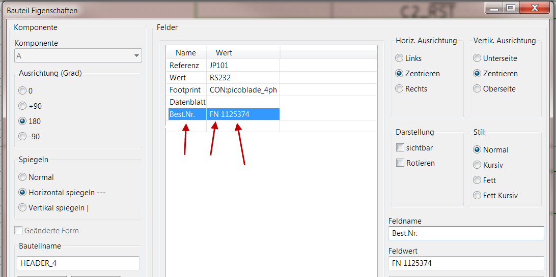Select the Referenz row in the fields table

click(271, 65)
